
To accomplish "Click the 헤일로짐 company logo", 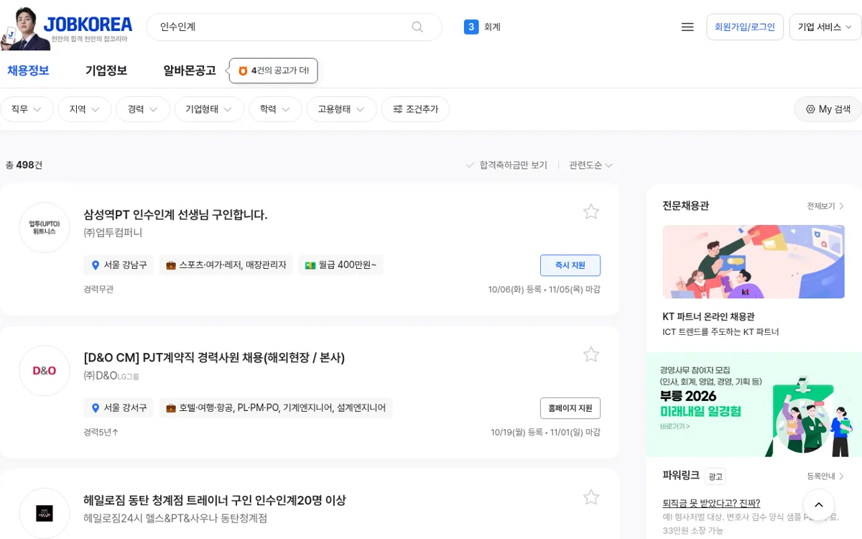I will click(x=45, y=513).
